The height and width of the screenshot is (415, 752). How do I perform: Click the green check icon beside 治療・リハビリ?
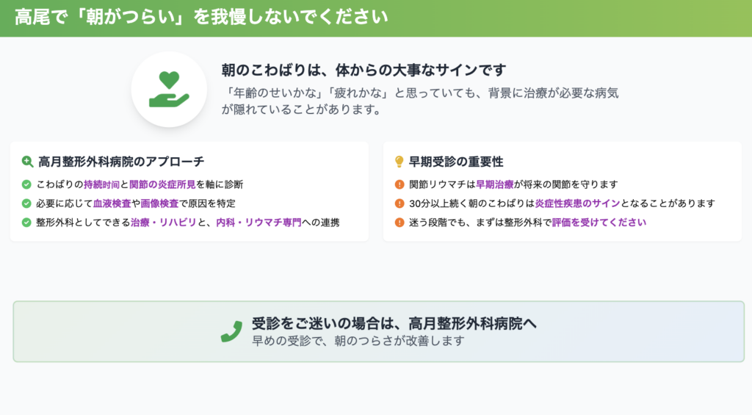pos(27,223)
